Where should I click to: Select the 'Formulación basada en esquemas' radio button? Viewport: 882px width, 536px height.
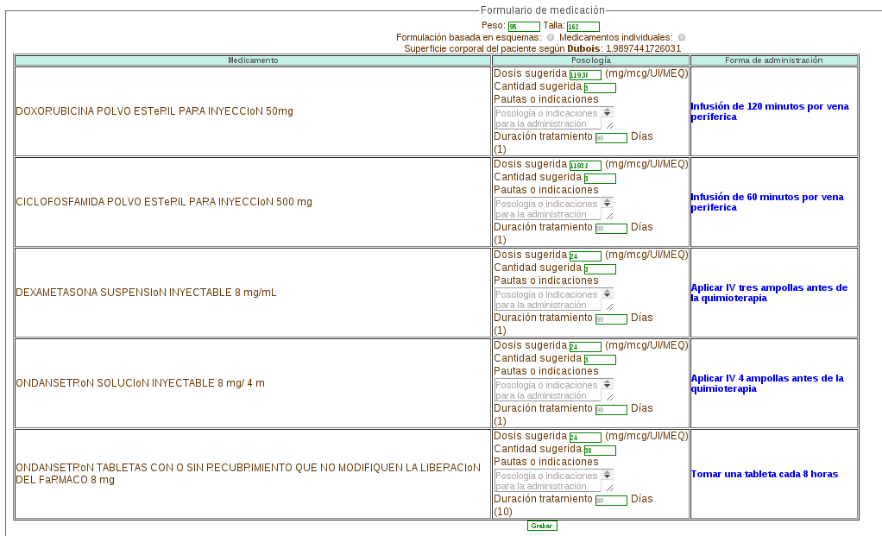[551, 38]
